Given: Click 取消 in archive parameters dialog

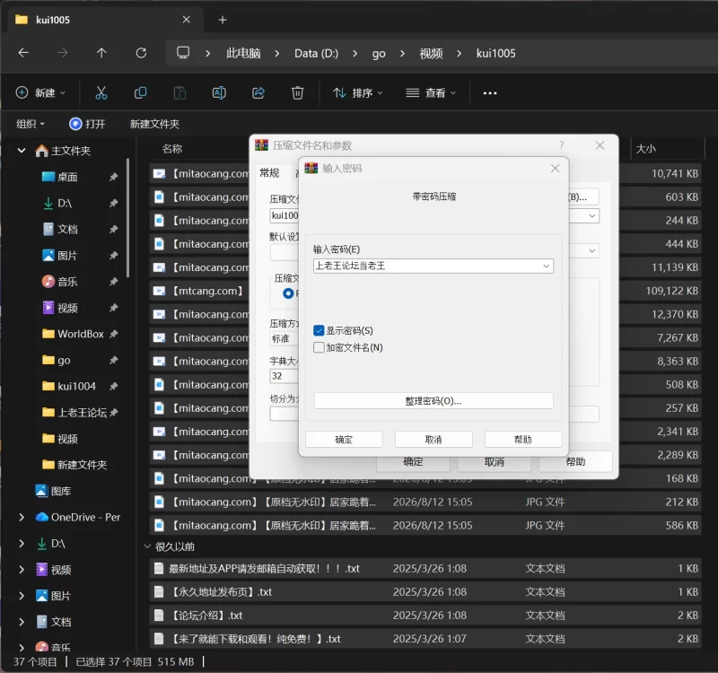Looking at the screenshot, I should 495,463.
